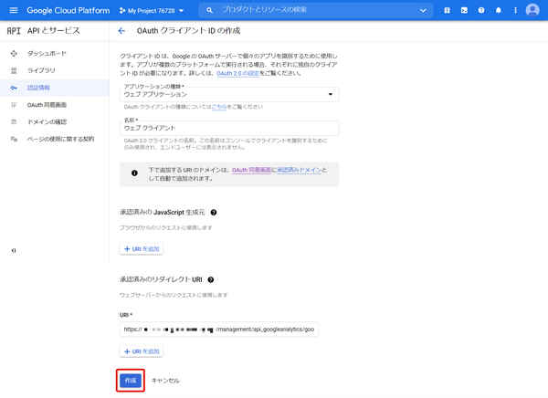Collapse the sidebar with the chevron icon
Viewport: 548px width, 398px height.
tap(14, 250)
